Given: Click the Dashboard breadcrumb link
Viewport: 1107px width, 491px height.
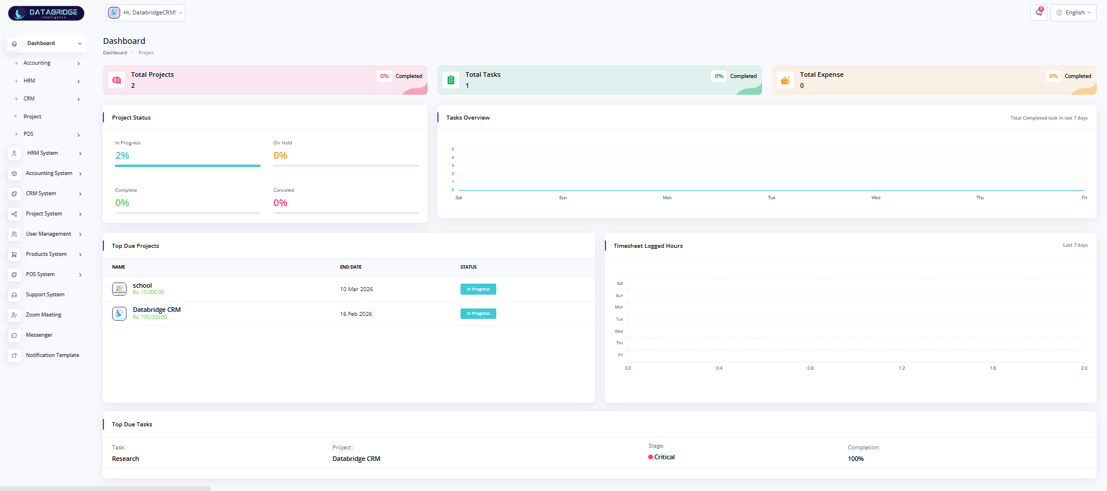Looking at the screenshot, I should (x=115, y=53).
